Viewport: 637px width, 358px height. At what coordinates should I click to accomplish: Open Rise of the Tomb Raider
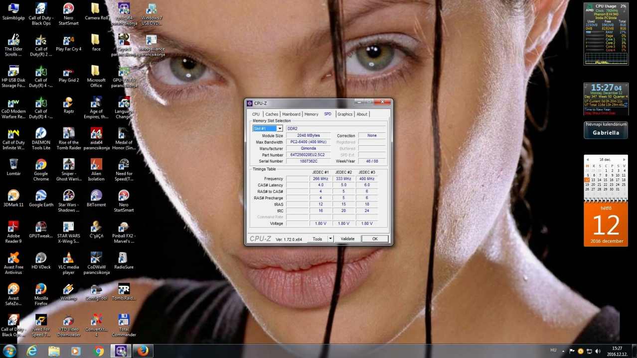[x=69, y=139]
